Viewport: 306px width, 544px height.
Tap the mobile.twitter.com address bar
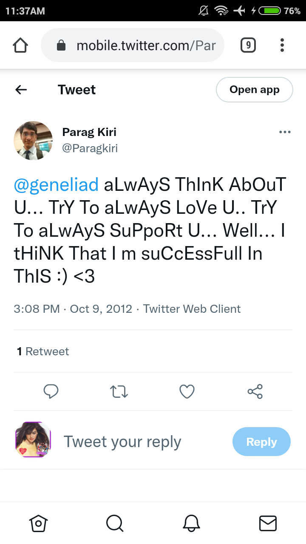133,45
